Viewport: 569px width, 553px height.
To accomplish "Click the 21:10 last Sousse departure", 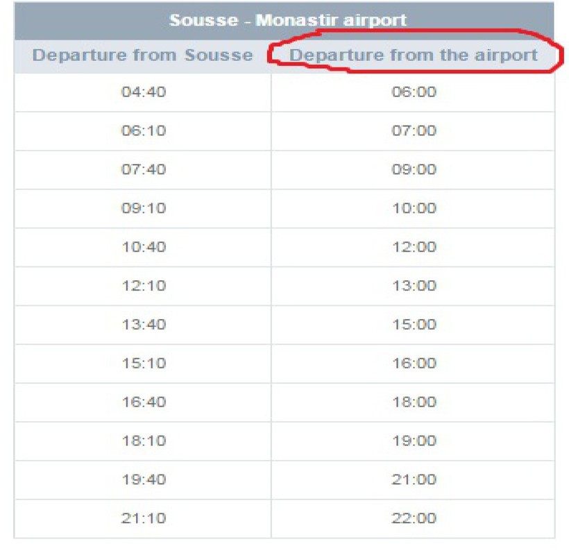I will (144, 518).
